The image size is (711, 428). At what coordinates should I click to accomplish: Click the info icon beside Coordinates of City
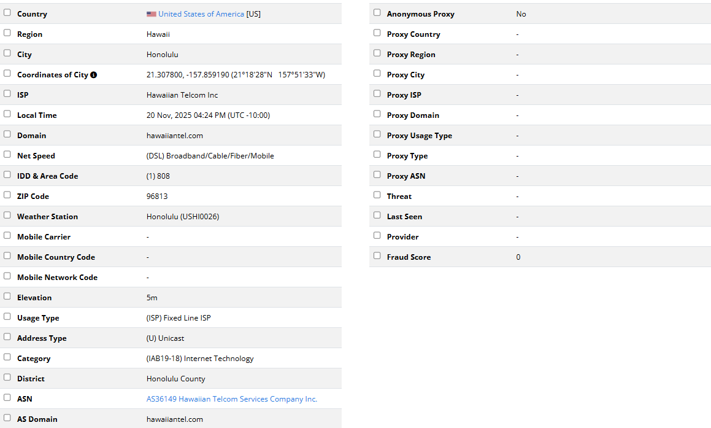[93, 75]
